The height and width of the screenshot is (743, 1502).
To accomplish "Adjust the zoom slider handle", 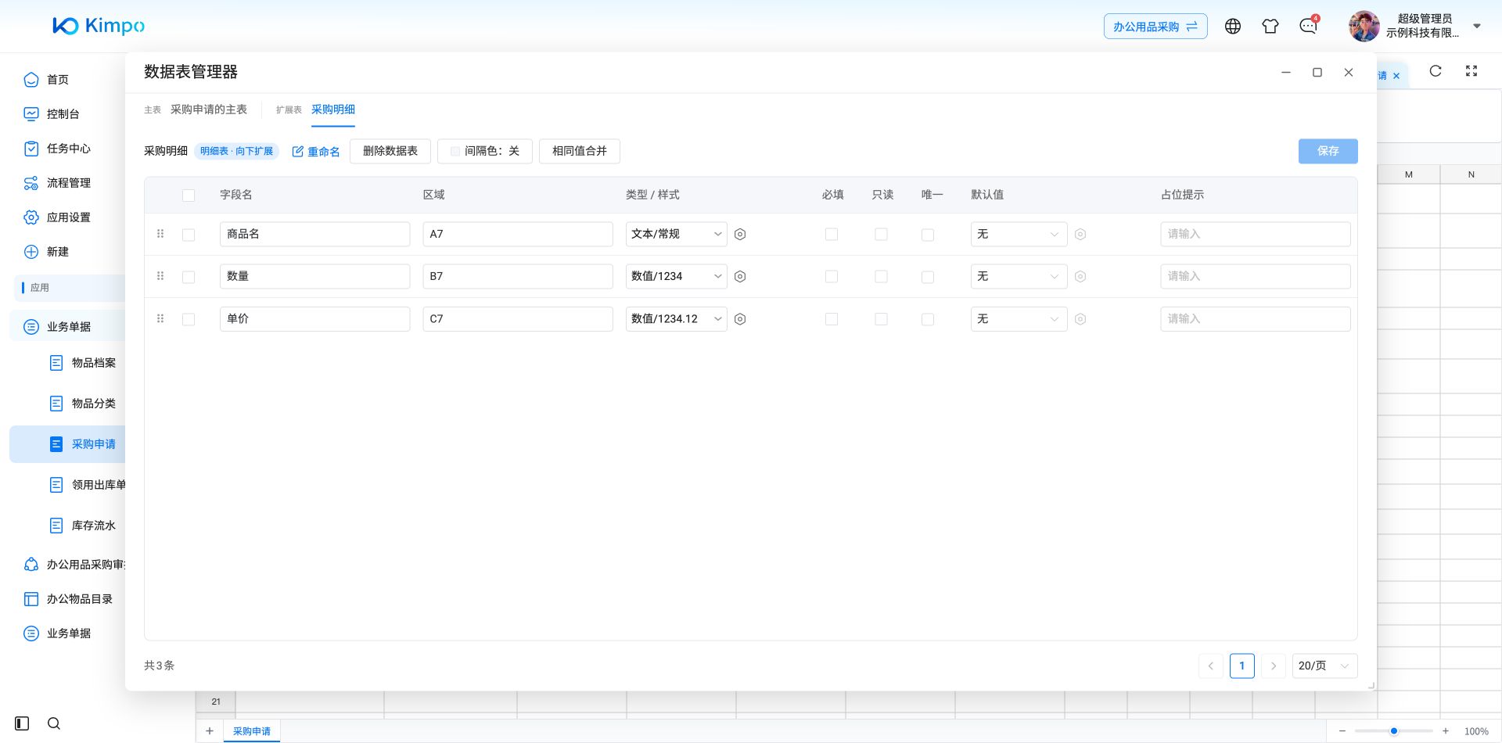I will pos(1394,731).
